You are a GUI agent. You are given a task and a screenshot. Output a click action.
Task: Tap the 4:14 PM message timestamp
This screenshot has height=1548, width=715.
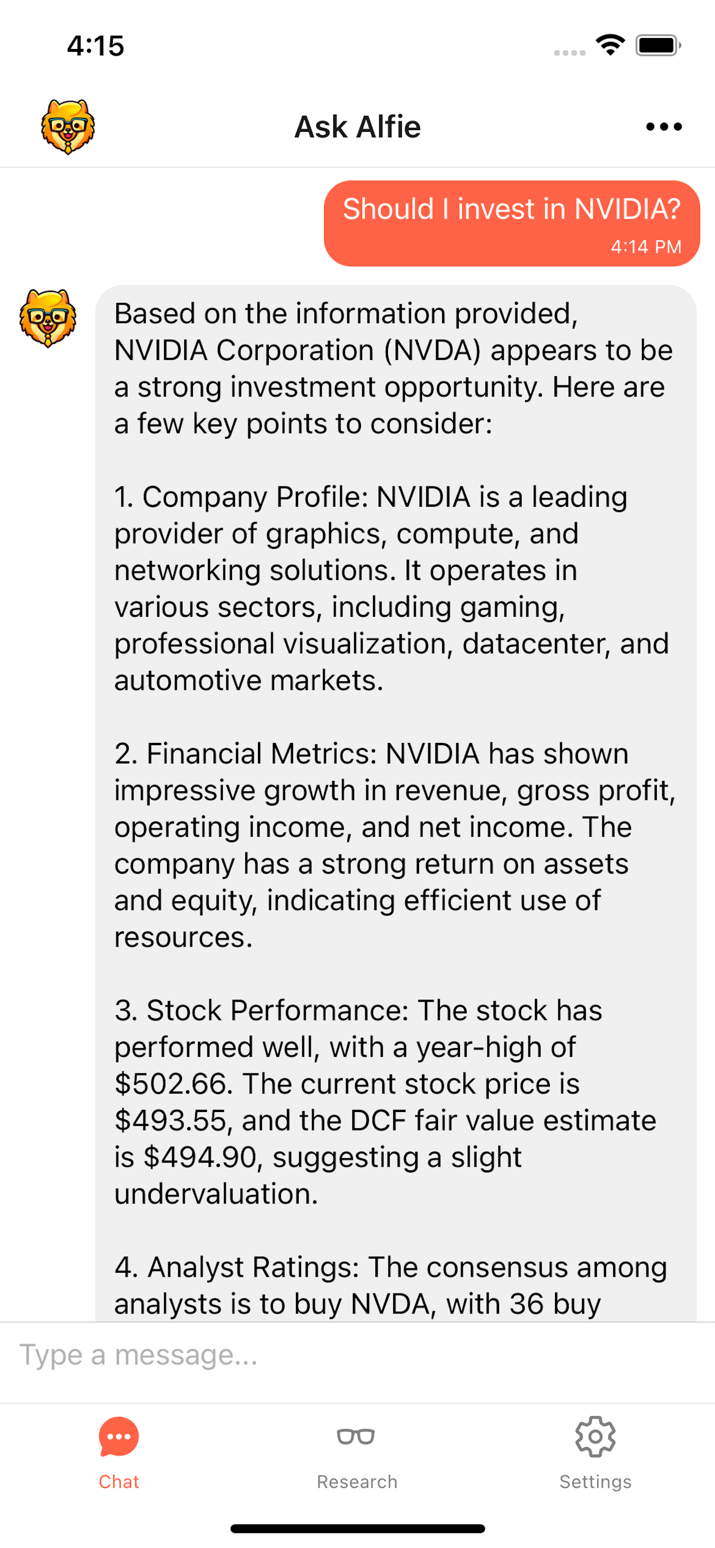[x=646, y=247]
